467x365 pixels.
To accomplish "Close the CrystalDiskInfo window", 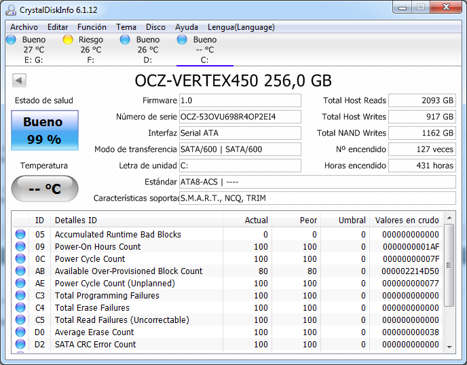I will coord(446,7).
